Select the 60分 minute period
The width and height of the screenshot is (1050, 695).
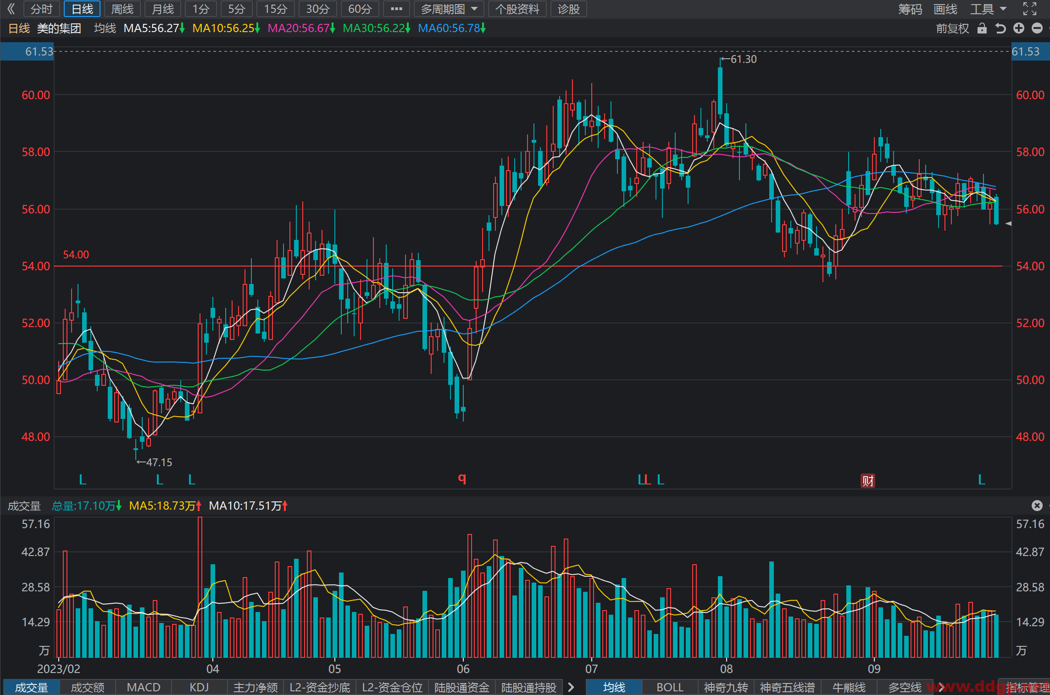click(x=360, y=9)
